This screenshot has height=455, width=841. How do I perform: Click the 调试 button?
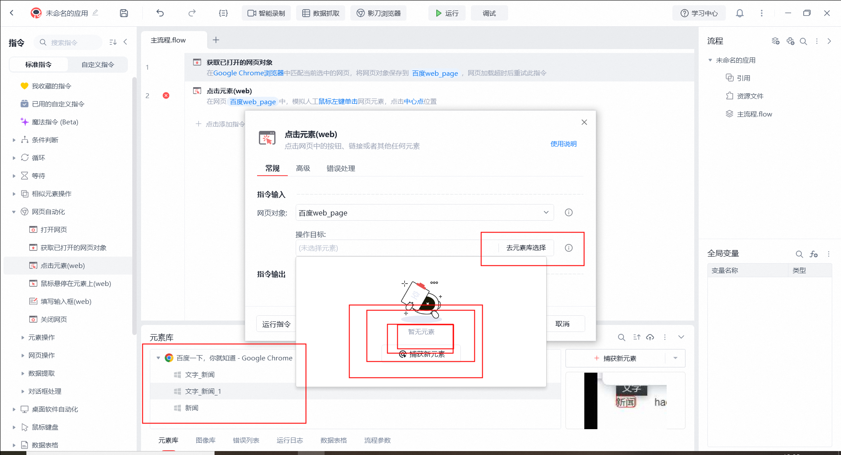[x=489, y=13]
